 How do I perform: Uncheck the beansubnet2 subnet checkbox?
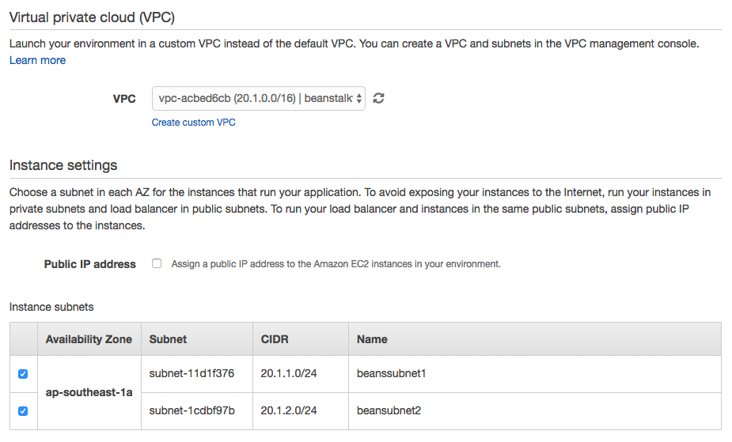(x=23, y=411)
